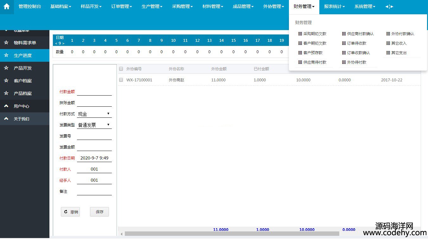The image size is (428, 239).
Task: Open the 外协管理 menu
Action: (x=273, y=7)
